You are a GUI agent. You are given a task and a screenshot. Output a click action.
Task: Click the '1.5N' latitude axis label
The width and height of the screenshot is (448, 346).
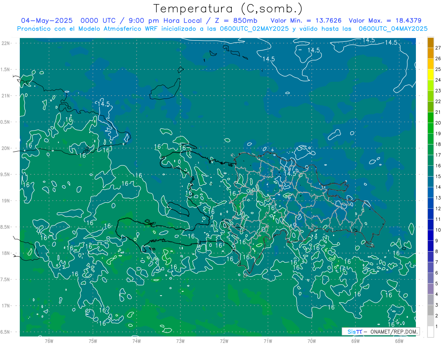click(x=6, y=69)
